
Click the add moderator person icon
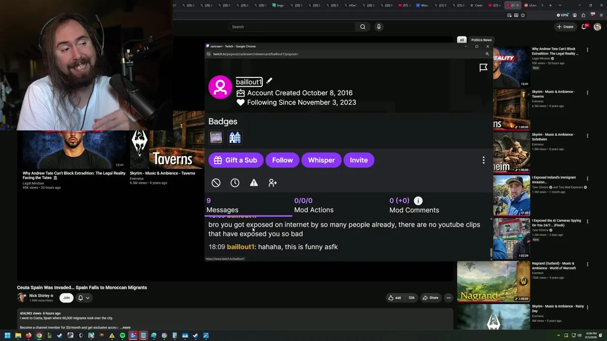click(x=273, y=183)
